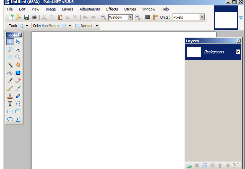The height and width of the screenshot is (169, 245).
Task: Close the Tools panel
Action: [x=20, y=35]
